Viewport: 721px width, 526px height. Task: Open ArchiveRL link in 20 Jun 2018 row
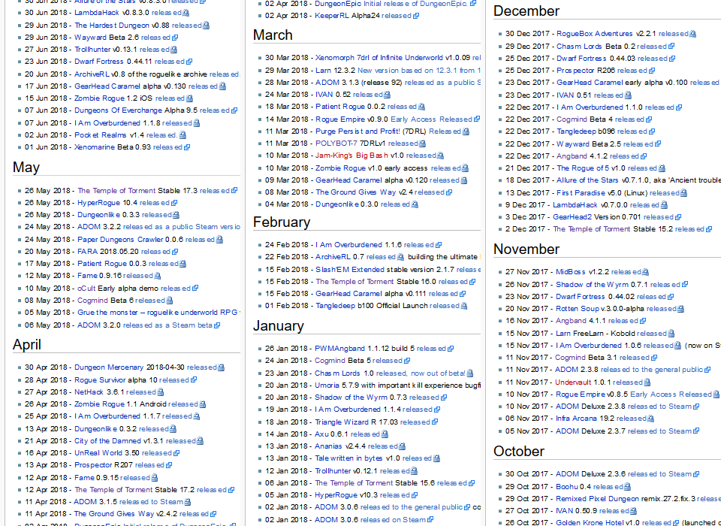point(92,74)
